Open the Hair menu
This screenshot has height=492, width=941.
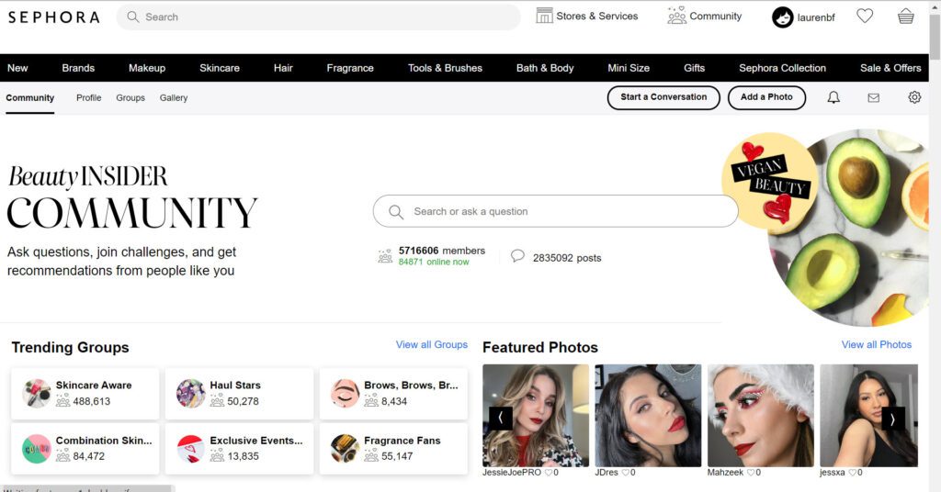click(283, 68)
